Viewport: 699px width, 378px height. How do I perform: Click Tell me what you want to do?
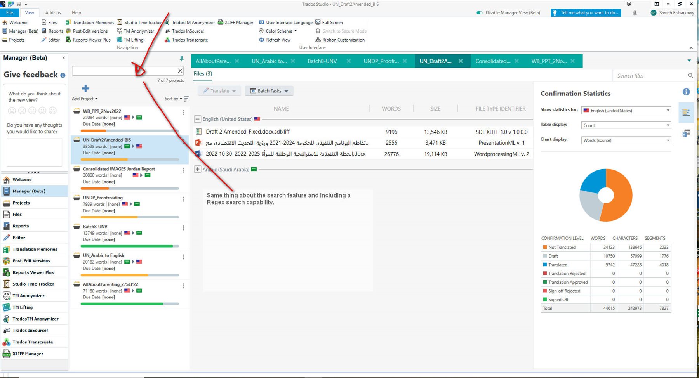pos(586,13)
